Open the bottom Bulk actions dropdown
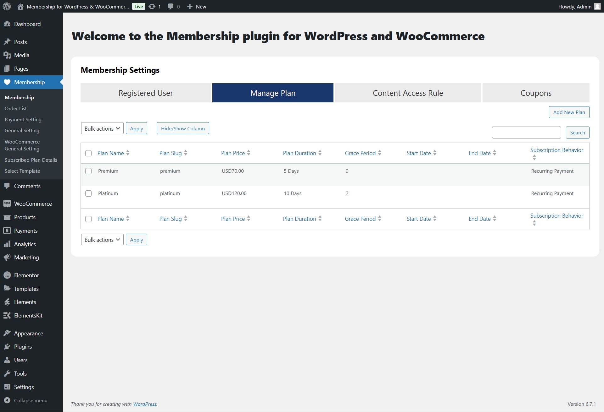Image resolution: width=604 pixels, height=412 pixels. point(102,240)
